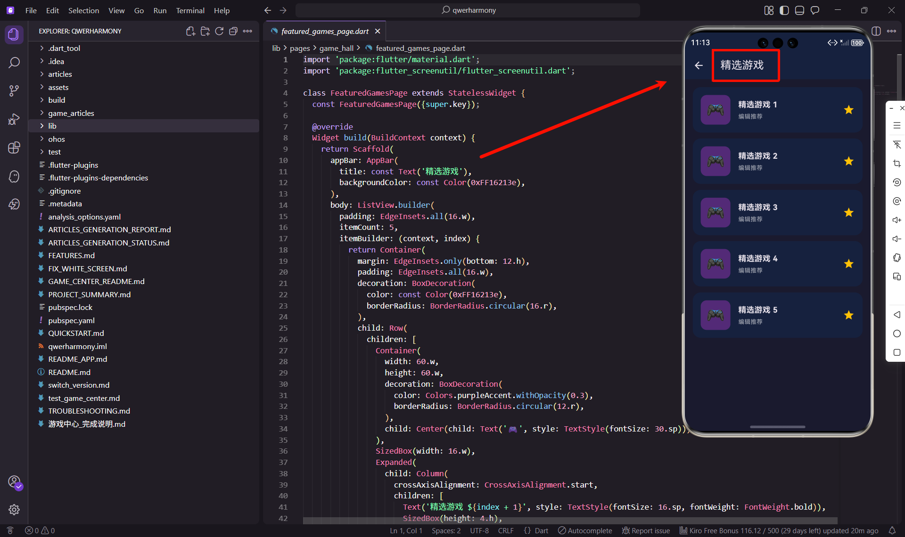Click the New File icon in Explorer
905x537 pixels.
pos(190,31)
